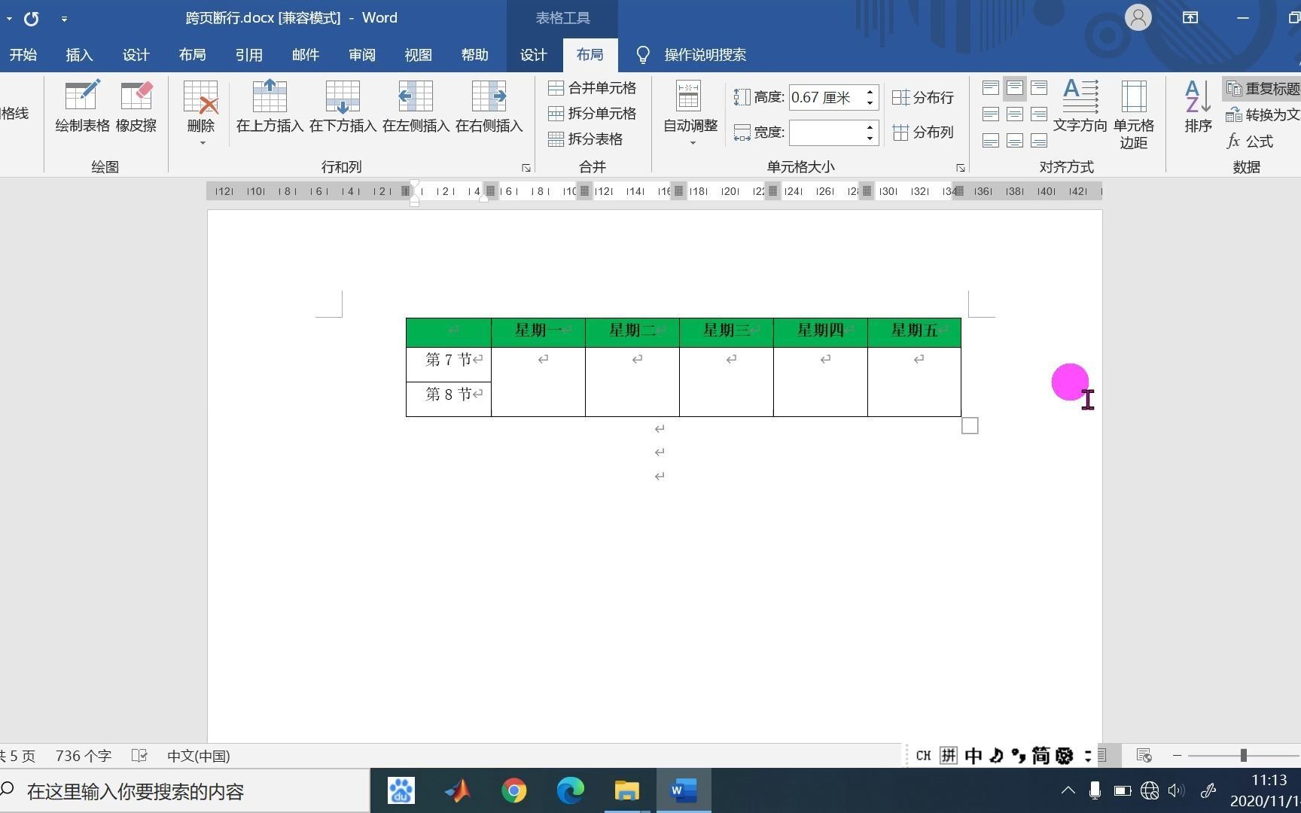
Task: Open Chrome from the taskbar
Action: (513, 790)
